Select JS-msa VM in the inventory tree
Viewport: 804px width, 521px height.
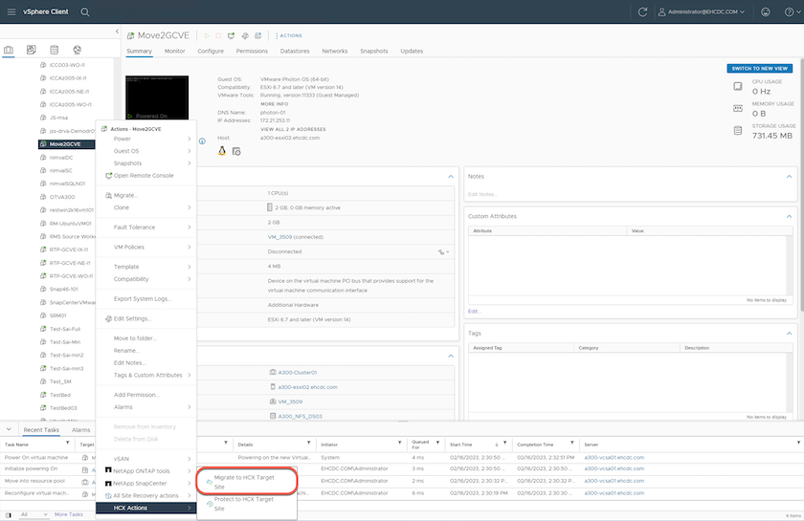(x=57, y=118)
